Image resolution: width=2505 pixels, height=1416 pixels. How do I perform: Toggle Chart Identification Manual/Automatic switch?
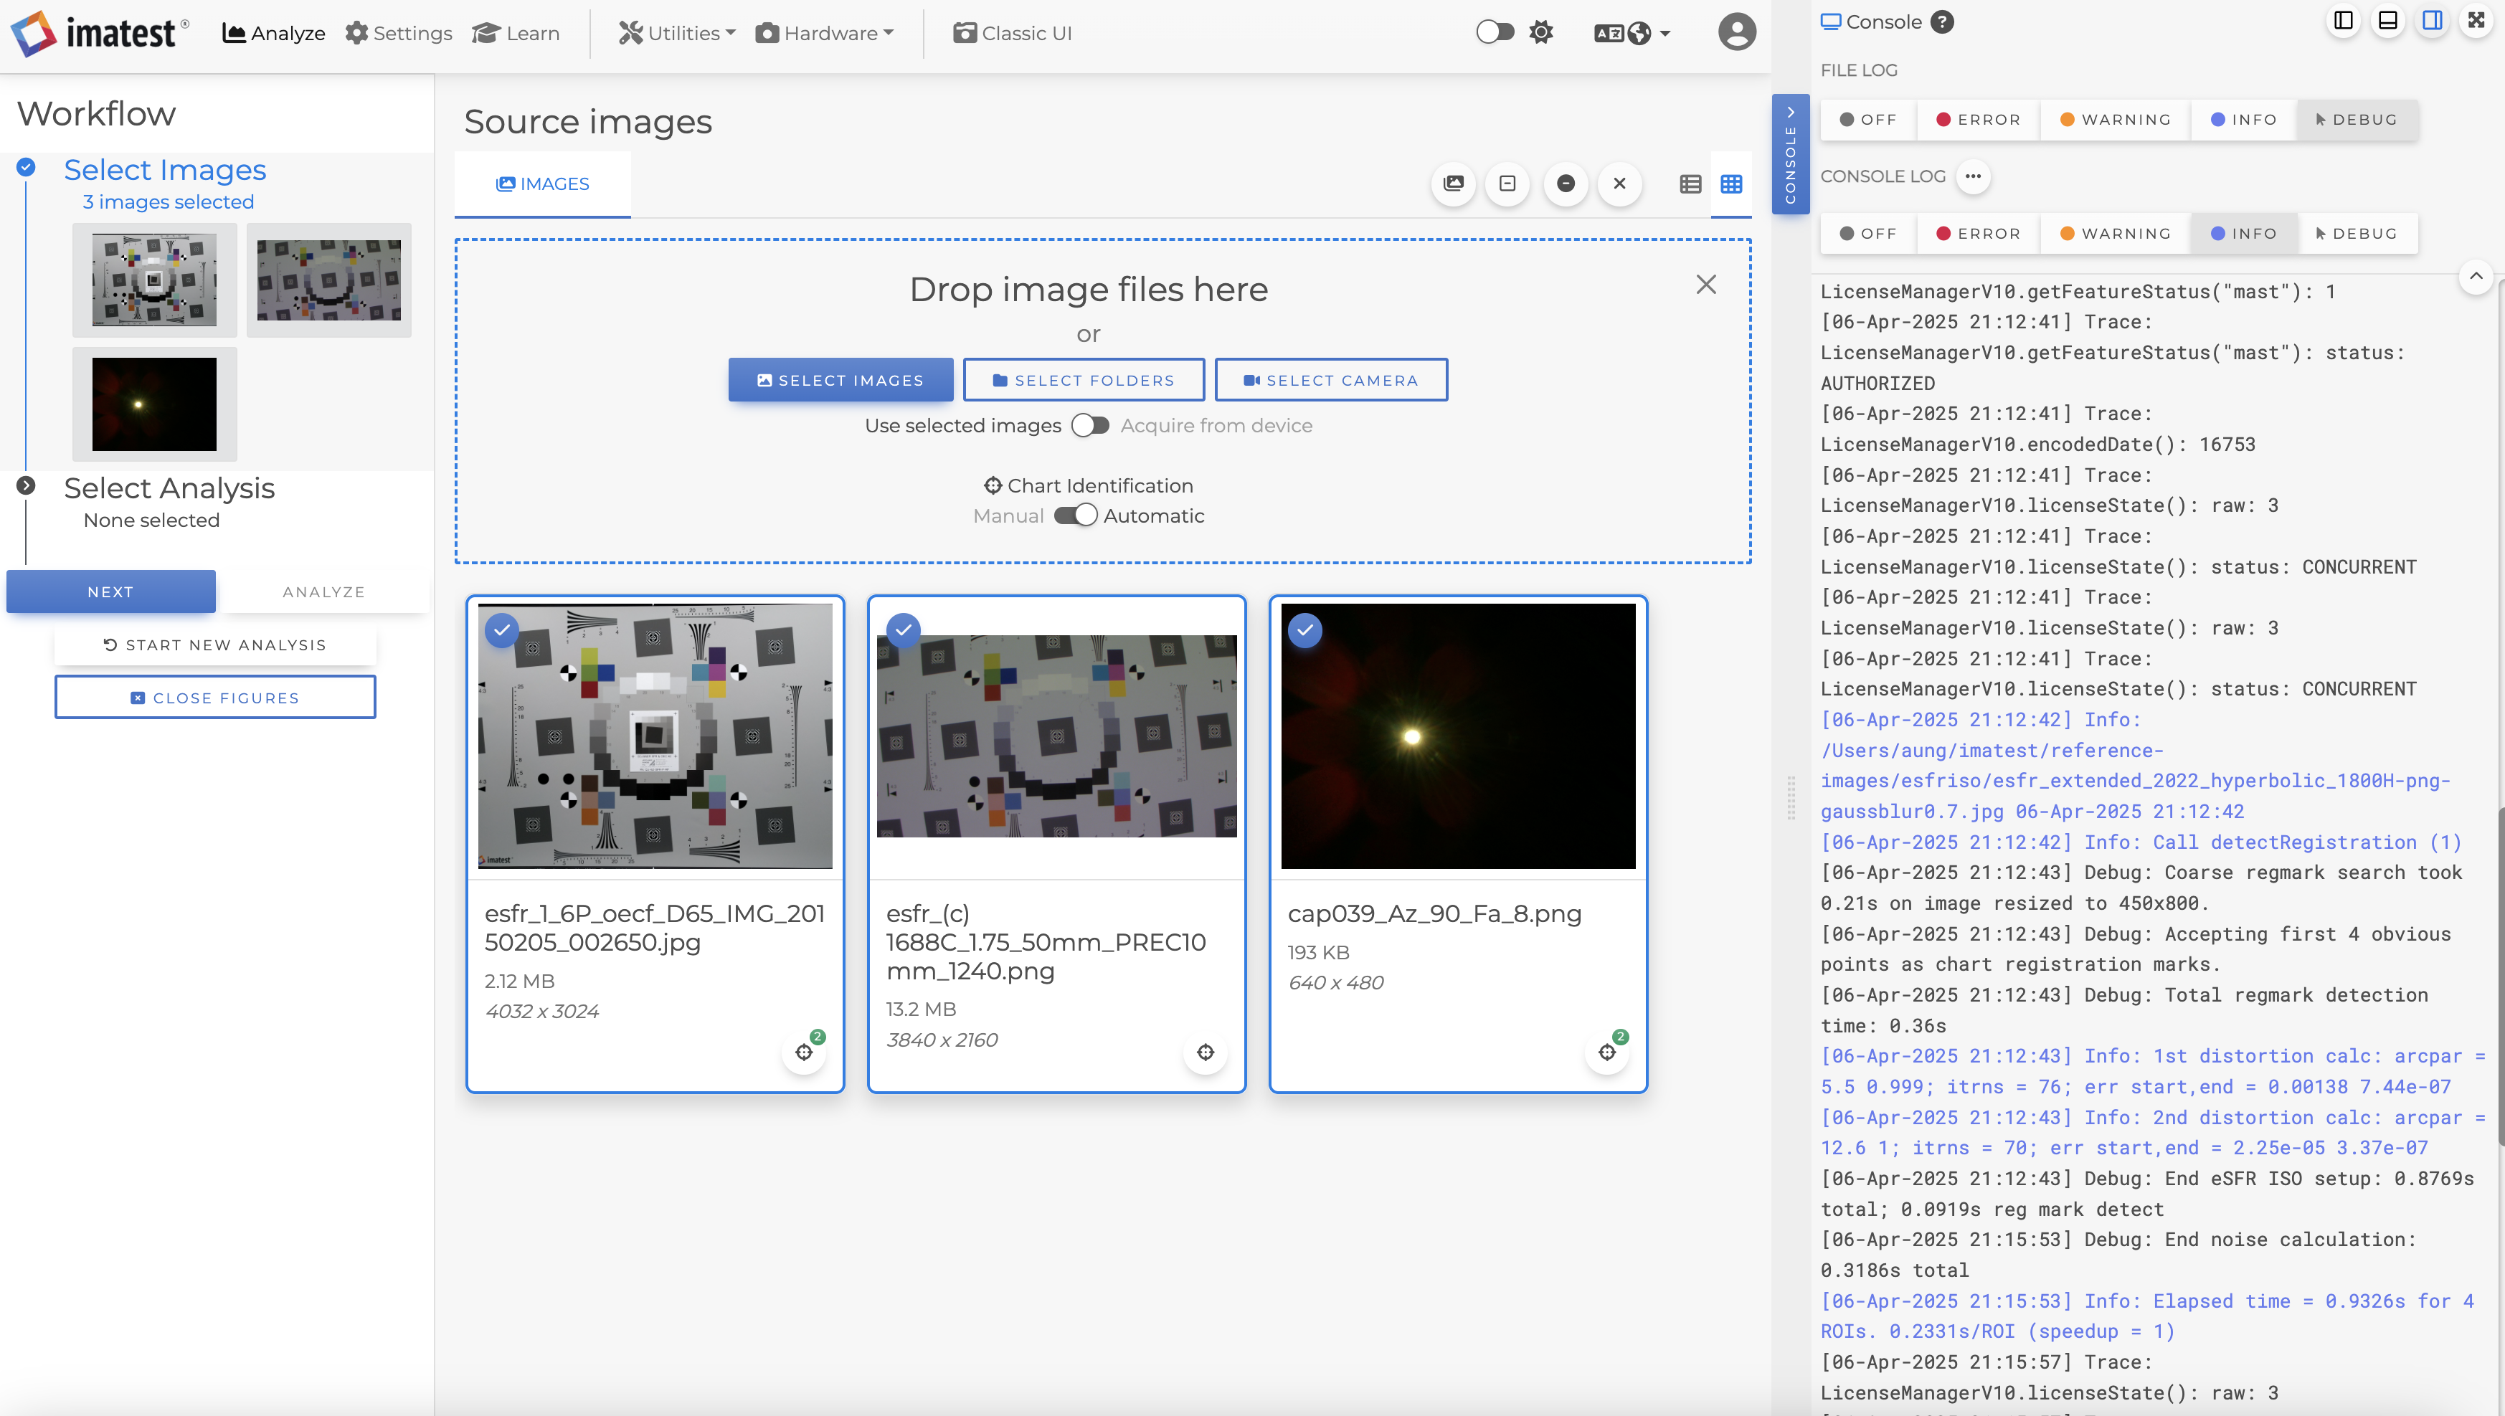tap(1075, 515)
